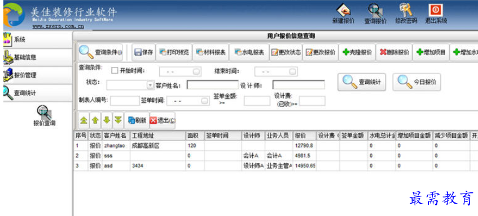Click the 设计费(已收) input field

312,101
